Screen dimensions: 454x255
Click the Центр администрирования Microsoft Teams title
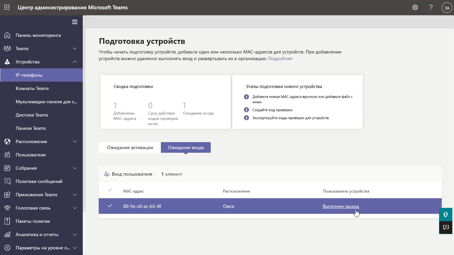click(72, 7)
